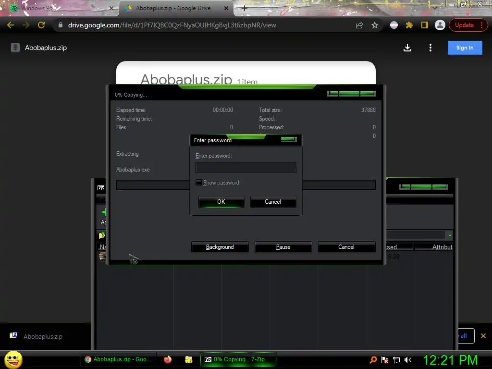Toggle the Show password checkbox

pyautogui.click(x=198, y=182)
